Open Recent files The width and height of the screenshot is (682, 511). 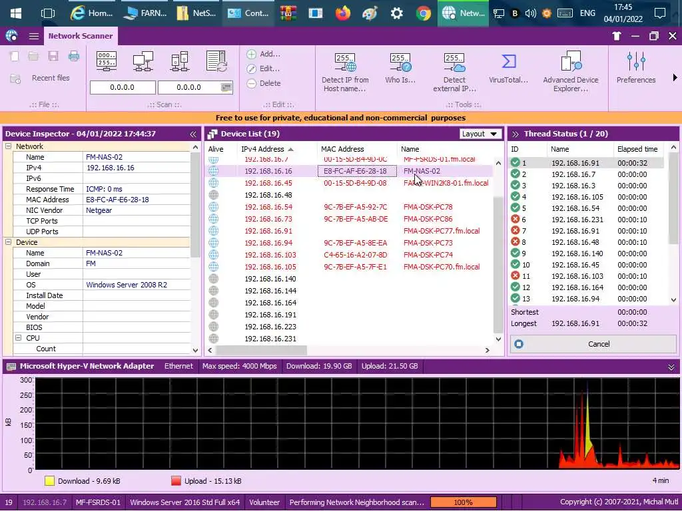(51, 79)
